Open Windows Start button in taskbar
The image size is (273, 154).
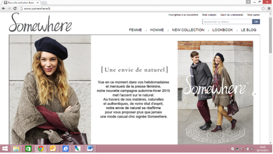click(5, 148)
